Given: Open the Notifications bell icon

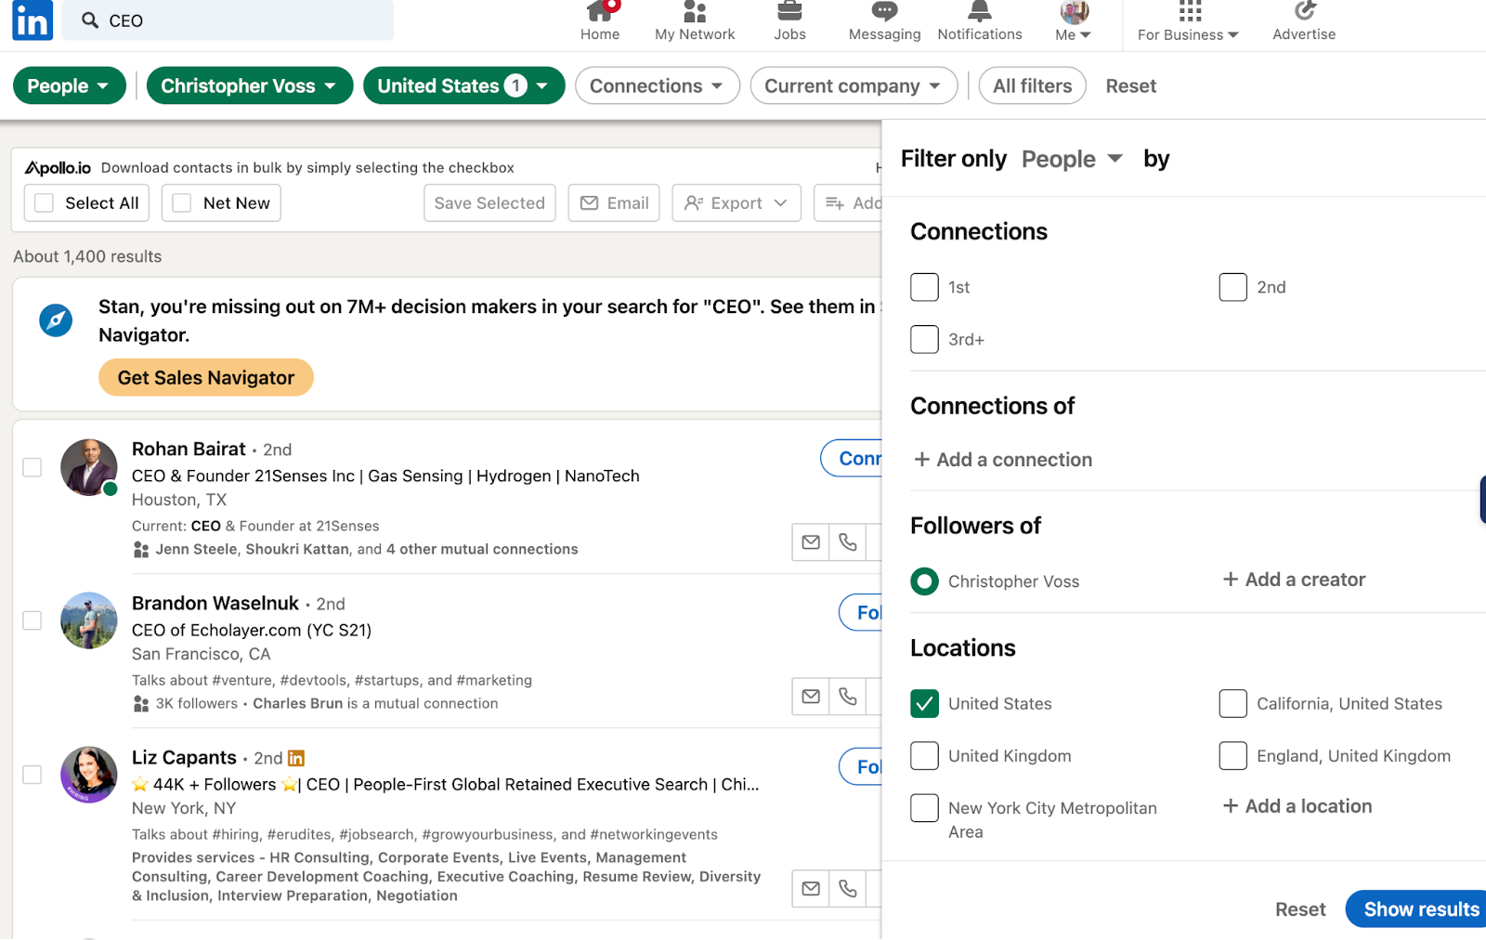Looking at the screenshot, I should [x=980, y=11].
